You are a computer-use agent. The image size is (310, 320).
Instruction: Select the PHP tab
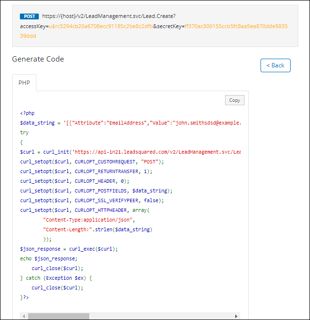click(x=24, y=82)
